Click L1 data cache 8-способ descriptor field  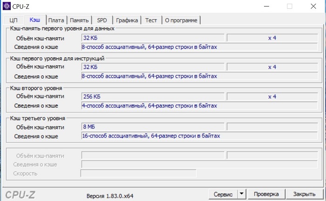(199, 47)
